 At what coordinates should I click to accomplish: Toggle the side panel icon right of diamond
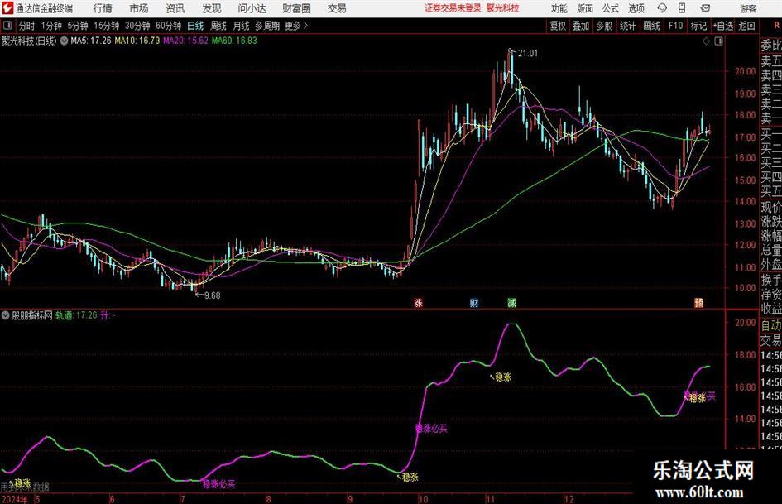point(718,41)
